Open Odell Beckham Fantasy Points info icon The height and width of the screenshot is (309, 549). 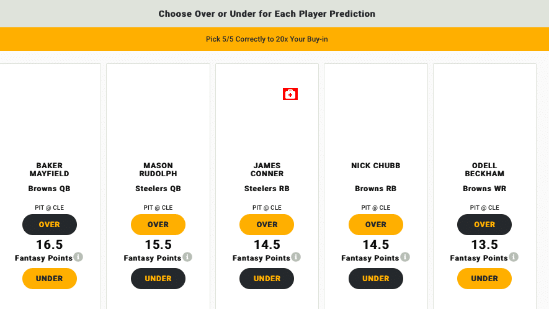coord(514,257)
